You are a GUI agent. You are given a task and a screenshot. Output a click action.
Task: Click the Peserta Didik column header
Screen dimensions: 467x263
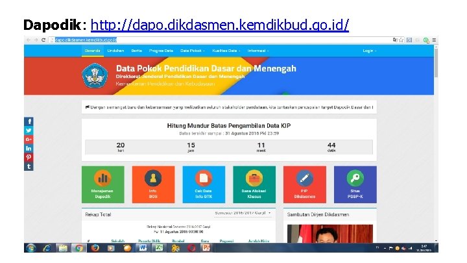[x=149, y=241]
